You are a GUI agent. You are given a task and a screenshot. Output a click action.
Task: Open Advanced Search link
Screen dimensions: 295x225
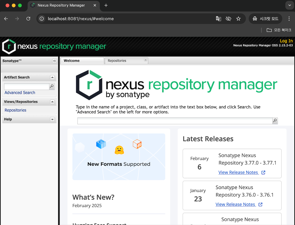pyautogui.click(x=20, y=93)
